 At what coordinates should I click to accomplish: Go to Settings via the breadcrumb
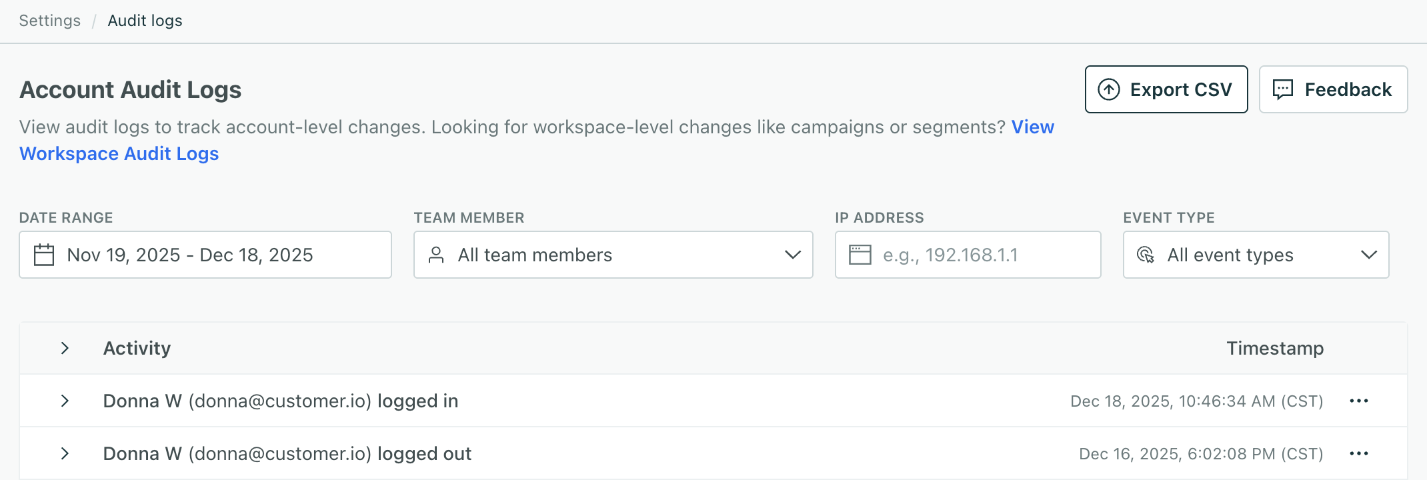(x=49, y=21)
